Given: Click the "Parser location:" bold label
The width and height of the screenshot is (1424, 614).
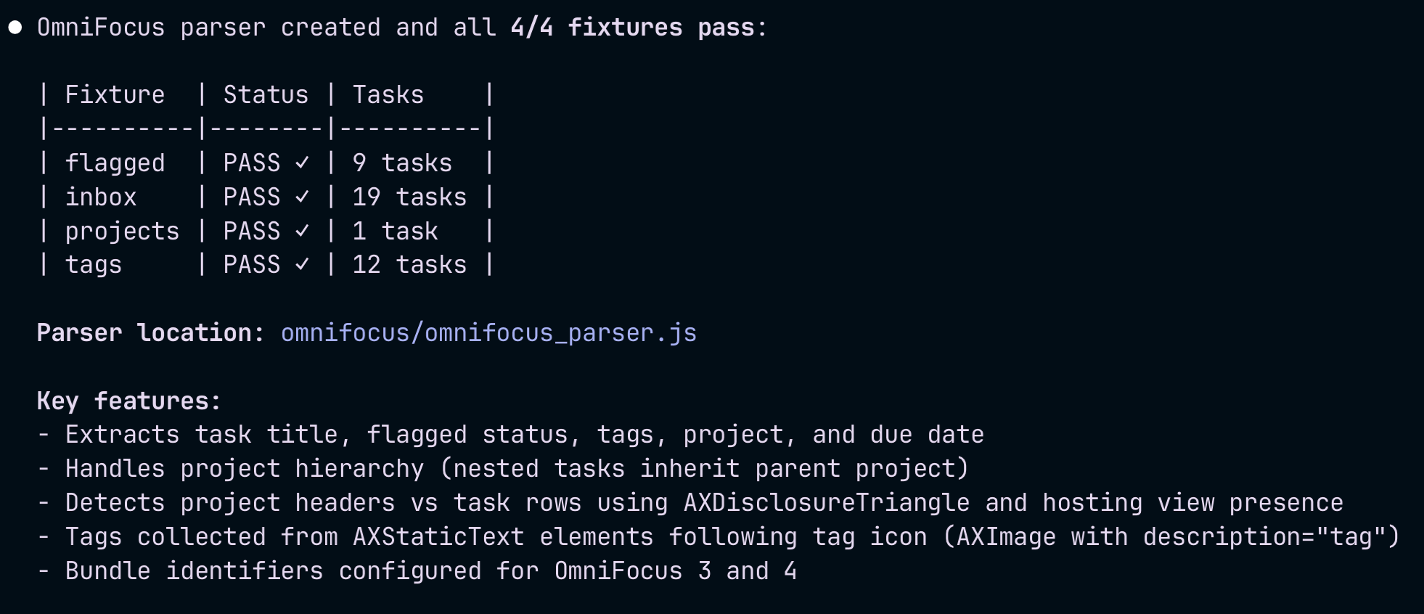Looking at the screenshot, I should pyautogui.click(x=151, y=332).
